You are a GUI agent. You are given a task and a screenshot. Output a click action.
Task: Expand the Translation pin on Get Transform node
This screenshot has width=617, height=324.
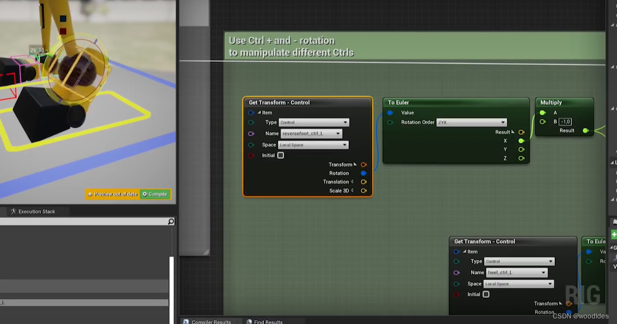point(352,182)
